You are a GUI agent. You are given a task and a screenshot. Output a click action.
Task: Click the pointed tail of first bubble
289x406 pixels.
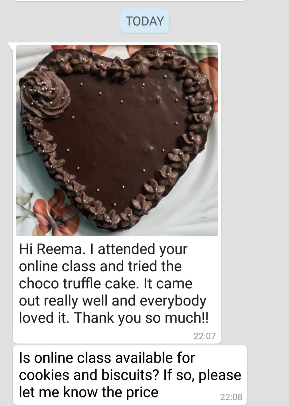[11, 46]
